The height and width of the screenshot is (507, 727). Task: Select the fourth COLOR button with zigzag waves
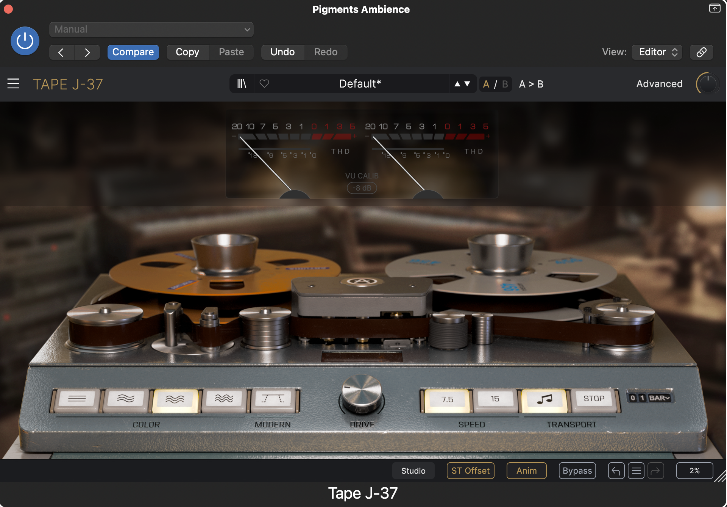pos(224,400)
